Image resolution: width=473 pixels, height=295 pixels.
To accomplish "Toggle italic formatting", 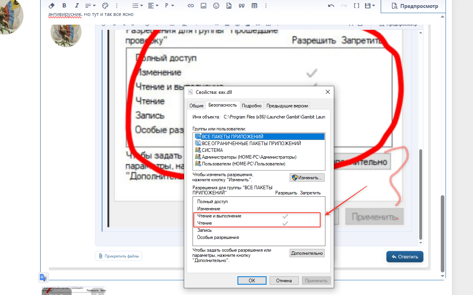I will click(77, 6).
